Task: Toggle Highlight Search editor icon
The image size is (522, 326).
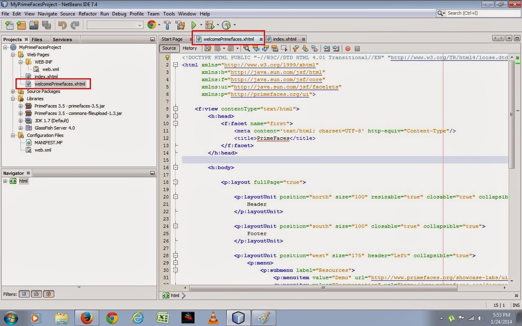Action: pos(274,48)
